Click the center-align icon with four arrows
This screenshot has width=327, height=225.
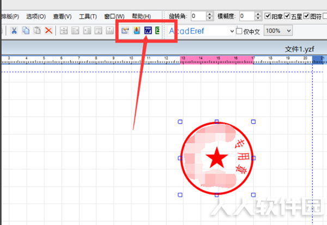click(x=64, y=31)
